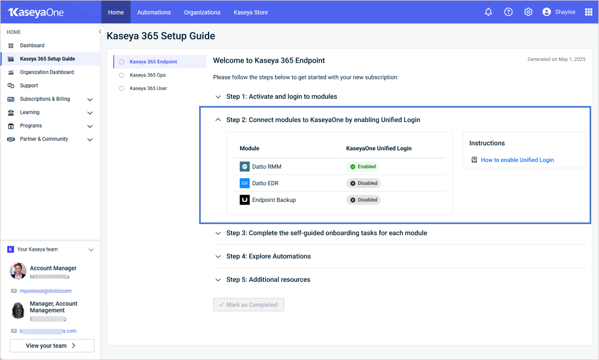Click the Datto EDR module icon
The height and width of the screenshot is (360, 599).
[245, 183]
